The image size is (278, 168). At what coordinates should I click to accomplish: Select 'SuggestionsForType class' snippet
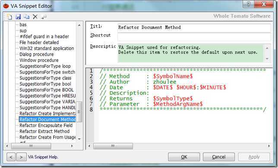click(45, 78)
